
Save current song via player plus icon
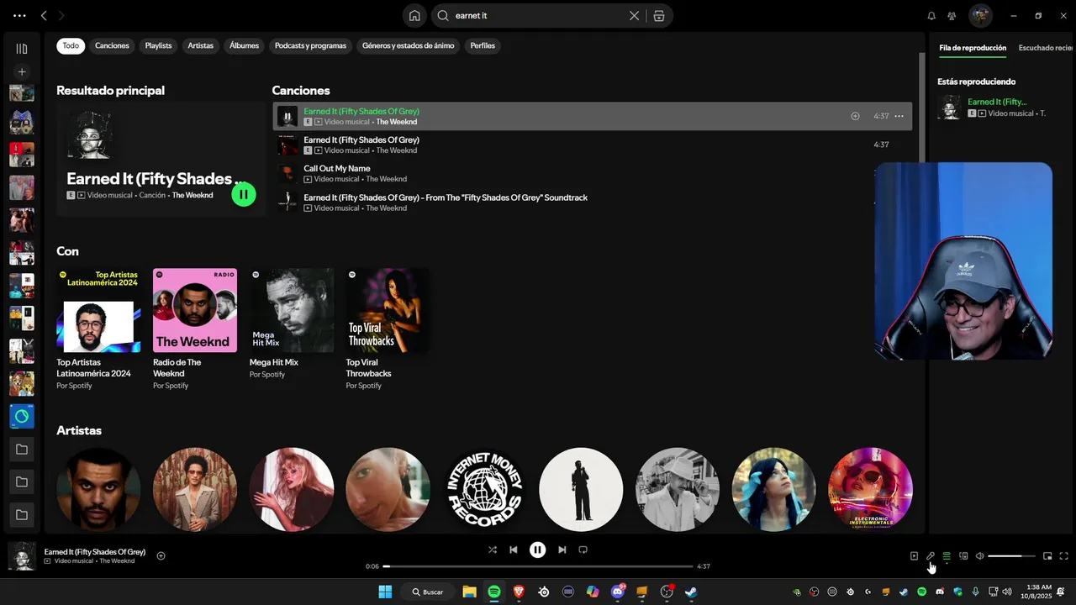point(161,555)
